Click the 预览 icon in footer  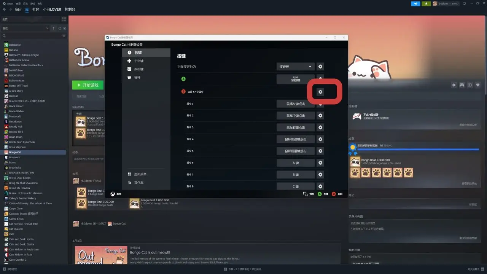[306, 194]
